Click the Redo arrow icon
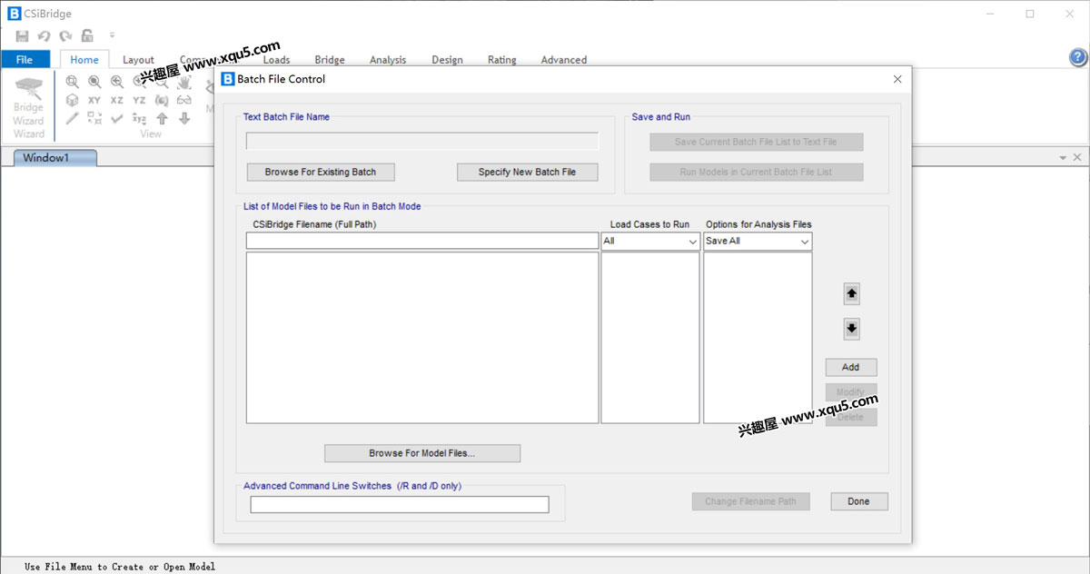Image resolution: width=1090 pixels, height=574 pixels. pos(65,36)
